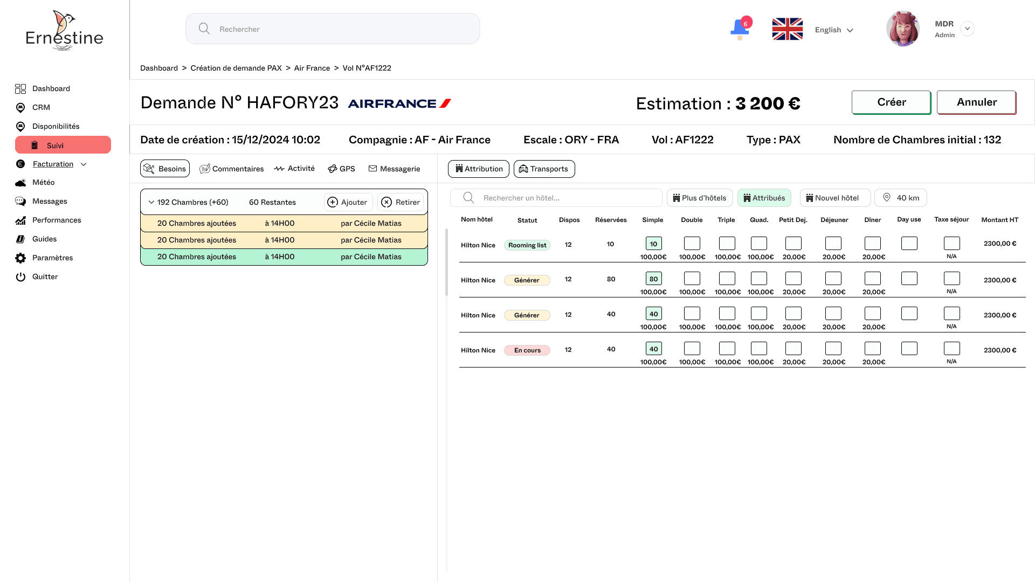The width and height of the screenshot is (1035, 582).
Task: Click the Paramètres gear icon
Action: point(20,258)
